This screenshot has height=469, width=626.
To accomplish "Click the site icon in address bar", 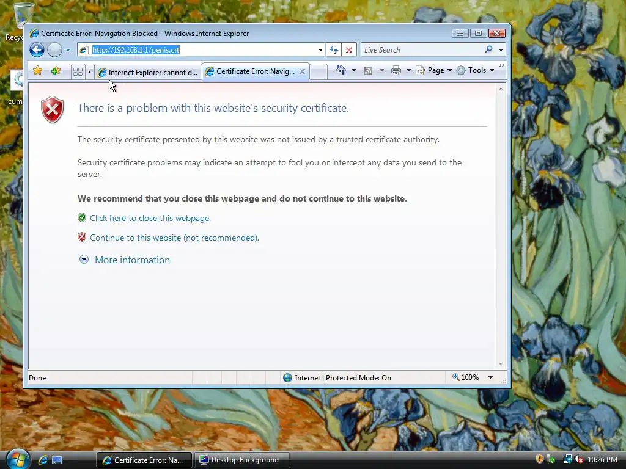I will tap(84, 50).
